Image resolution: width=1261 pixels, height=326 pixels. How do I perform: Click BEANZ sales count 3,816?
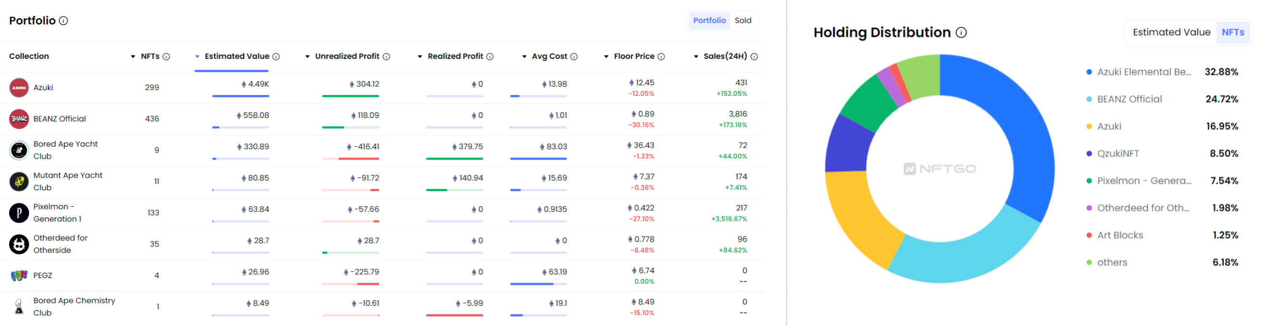click(738, 114)
